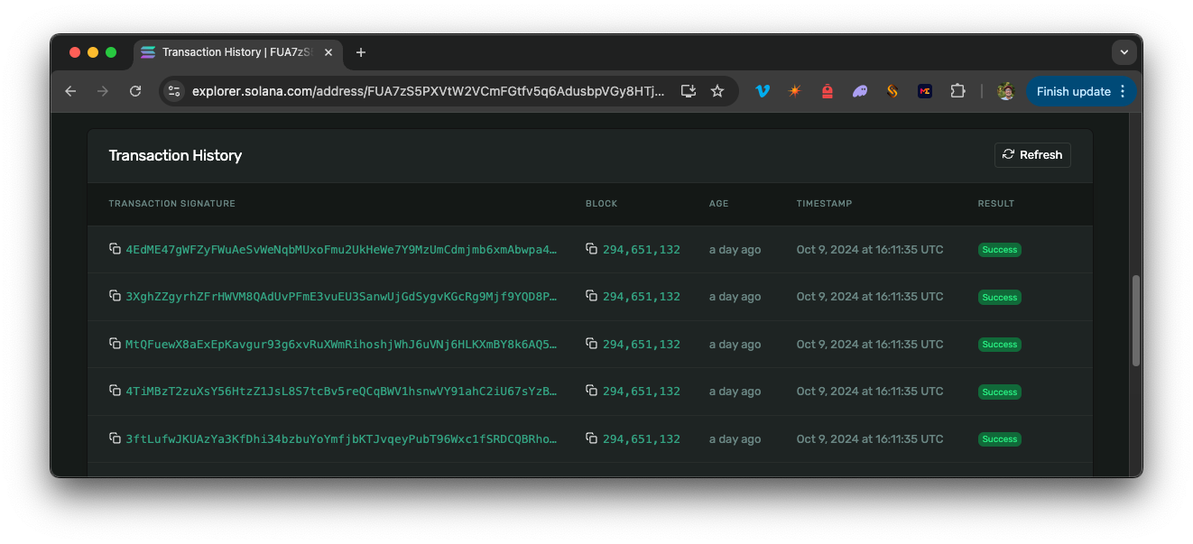Click 'a day ago' in the 3XghZZgy row

tap(735, 297)
